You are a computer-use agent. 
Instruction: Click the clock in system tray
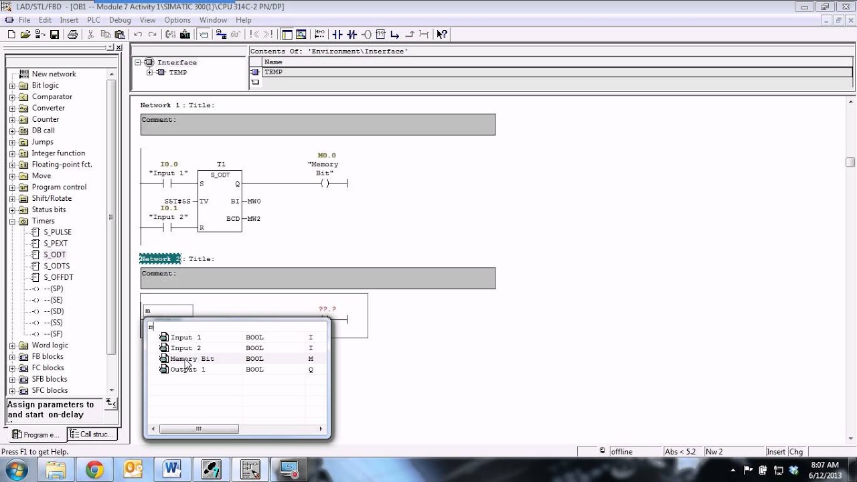click(x=824, y=470)
